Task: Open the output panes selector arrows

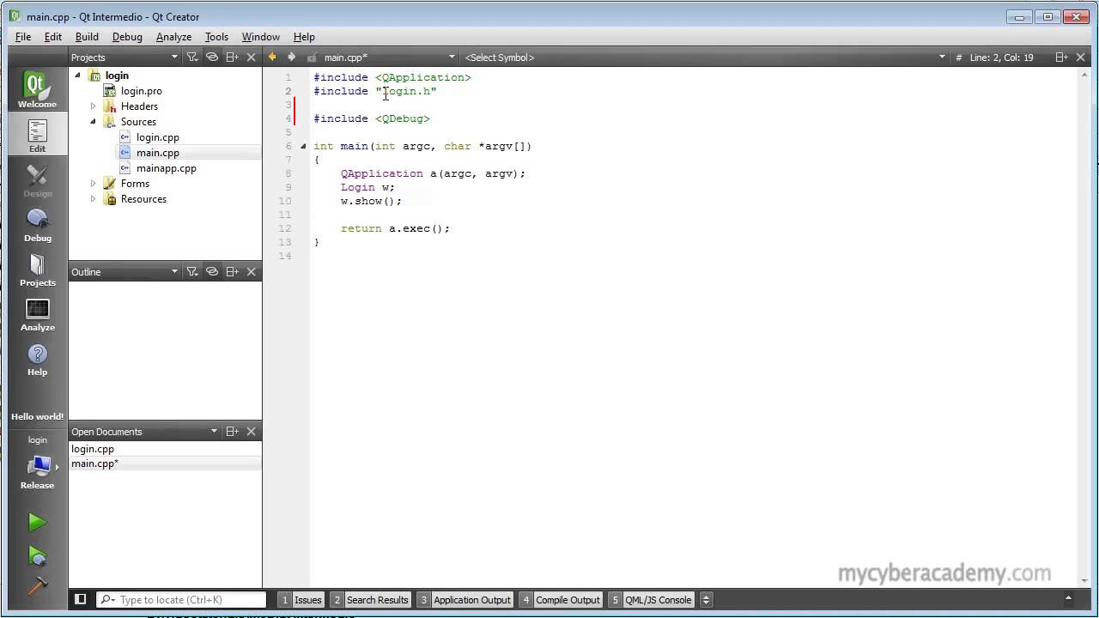Action: [x=706, y=599]
